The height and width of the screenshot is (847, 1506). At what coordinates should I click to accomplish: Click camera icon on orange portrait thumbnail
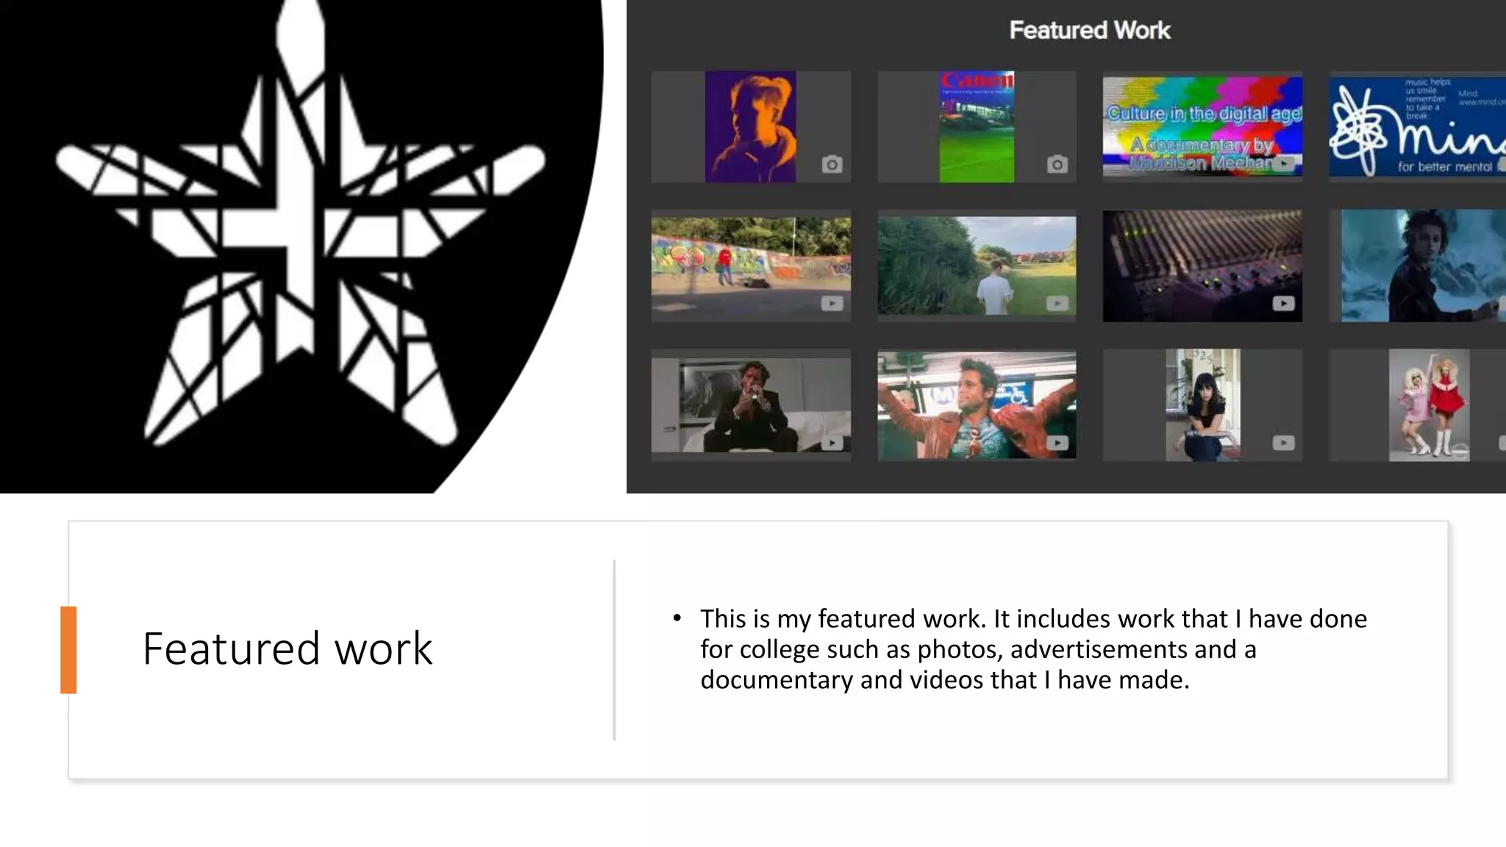tap(832, 165)
